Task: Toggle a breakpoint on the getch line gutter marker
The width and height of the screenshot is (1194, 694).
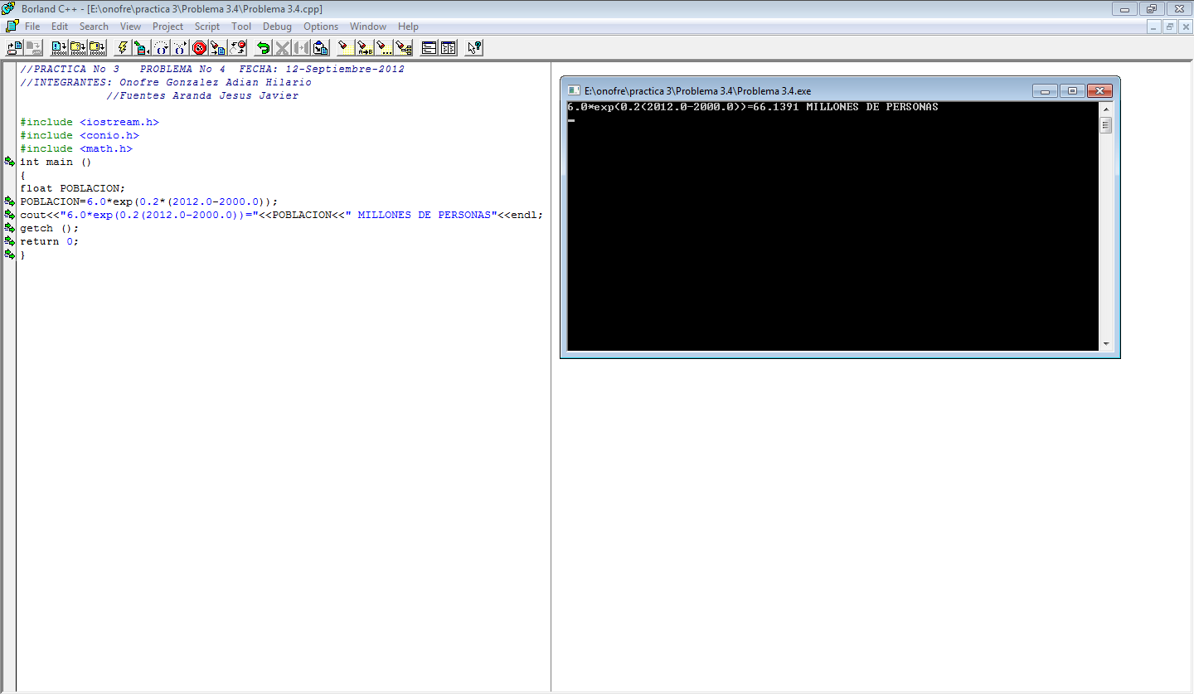Action: 10,227
